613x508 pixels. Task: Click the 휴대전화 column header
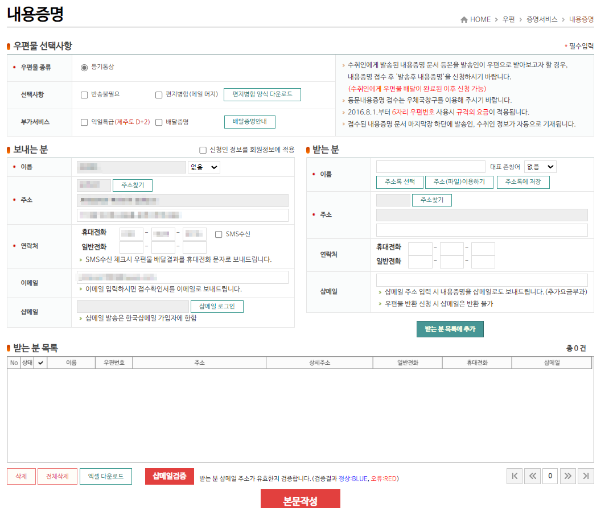click(477, 362)
